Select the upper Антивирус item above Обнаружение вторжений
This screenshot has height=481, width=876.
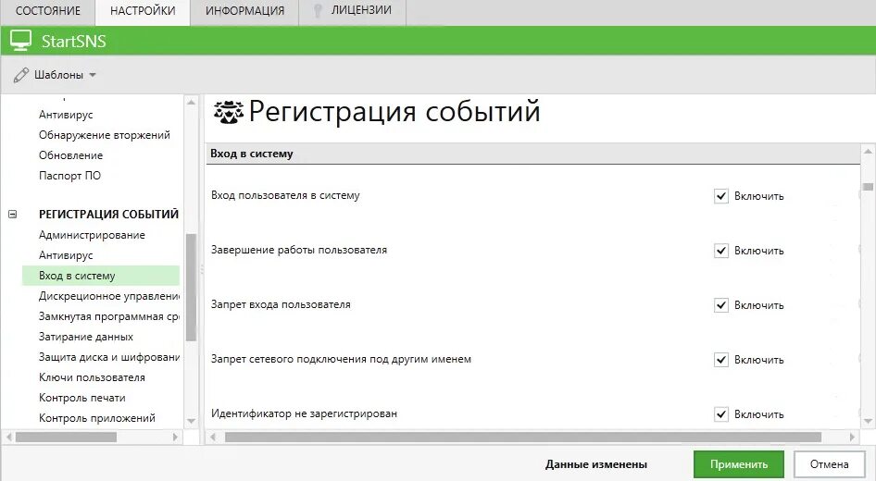66,115
